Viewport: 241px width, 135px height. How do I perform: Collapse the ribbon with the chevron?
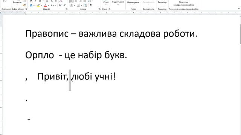239,9
